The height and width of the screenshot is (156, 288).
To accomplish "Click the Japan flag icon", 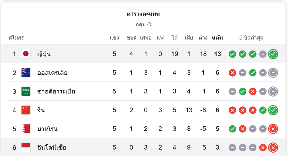I will 26,54.
